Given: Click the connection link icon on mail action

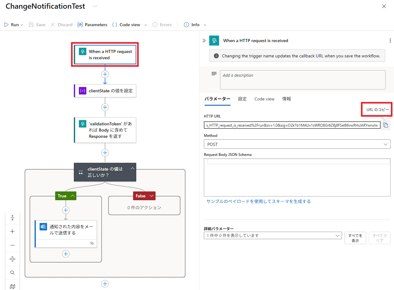Looking at the screenshot, I should 92,243.
